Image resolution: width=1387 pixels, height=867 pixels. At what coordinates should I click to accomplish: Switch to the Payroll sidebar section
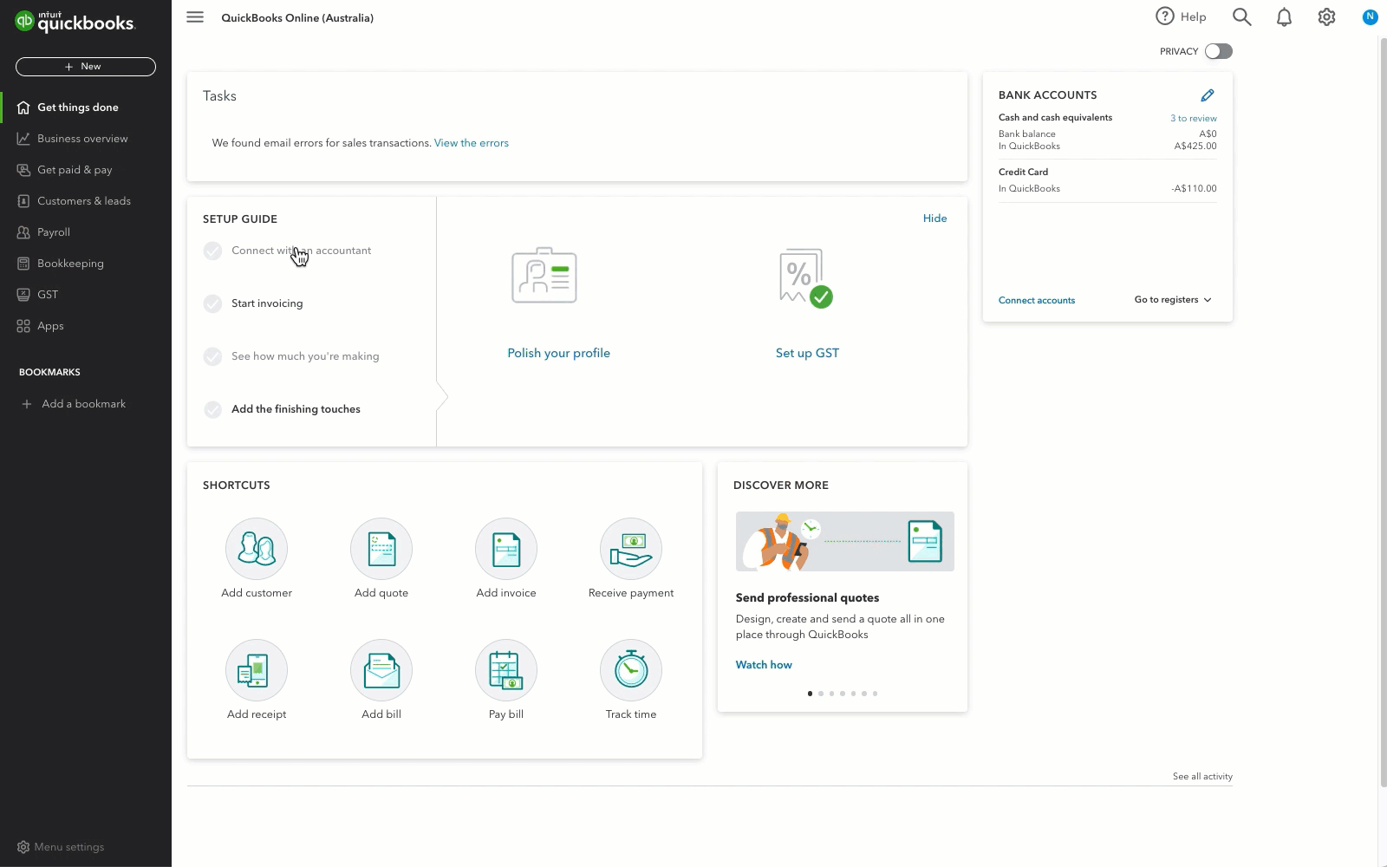[x=54, y=231]
